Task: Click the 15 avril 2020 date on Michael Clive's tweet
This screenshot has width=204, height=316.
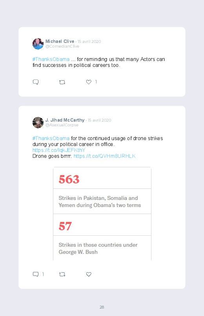Action: click(x=89, y=41)
